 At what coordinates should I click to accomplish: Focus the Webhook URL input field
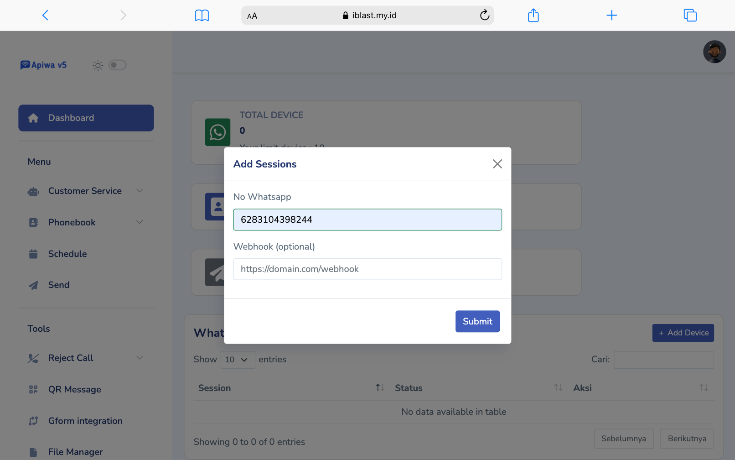coord(367,269)
